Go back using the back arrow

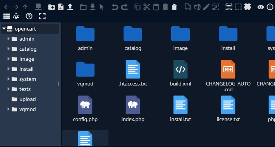pos(7,7)
